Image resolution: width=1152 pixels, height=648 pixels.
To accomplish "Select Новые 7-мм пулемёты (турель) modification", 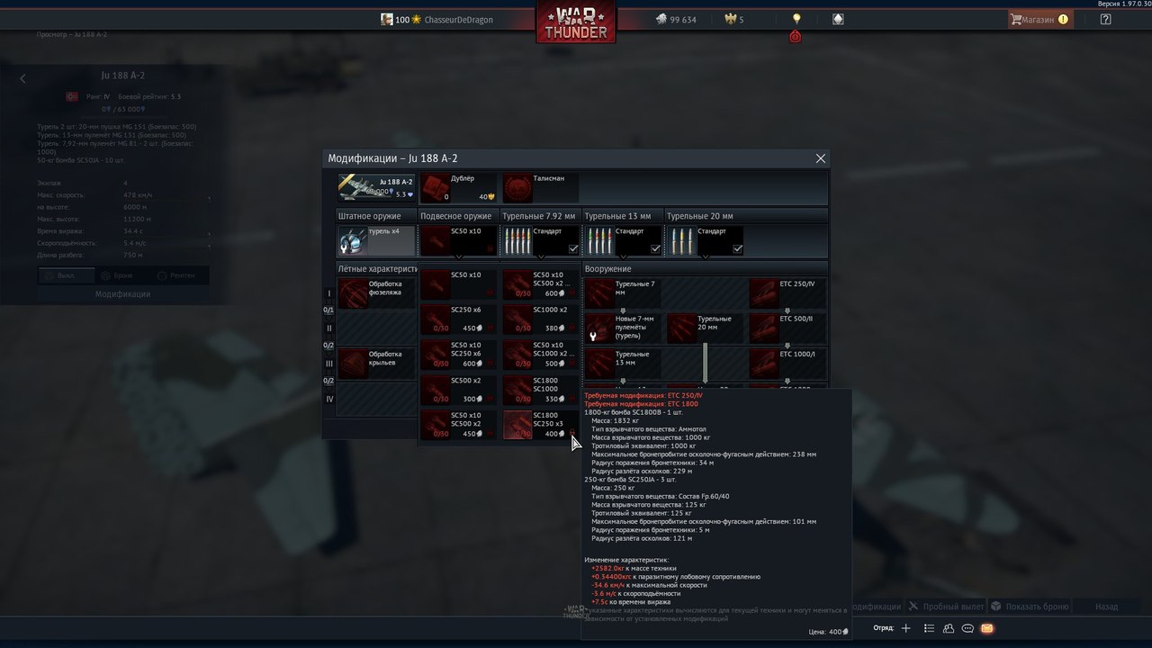I will (x=624, y=328).
